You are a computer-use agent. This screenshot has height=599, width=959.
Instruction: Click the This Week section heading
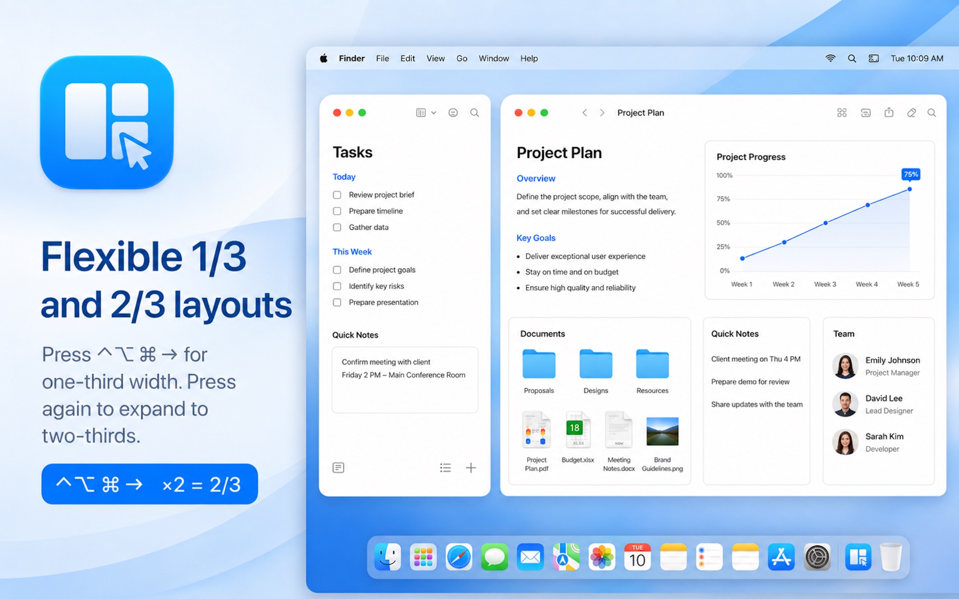[352, 252]
